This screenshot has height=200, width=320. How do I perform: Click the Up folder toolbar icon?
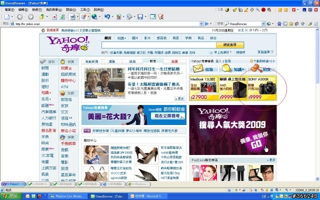pos(42,16)
